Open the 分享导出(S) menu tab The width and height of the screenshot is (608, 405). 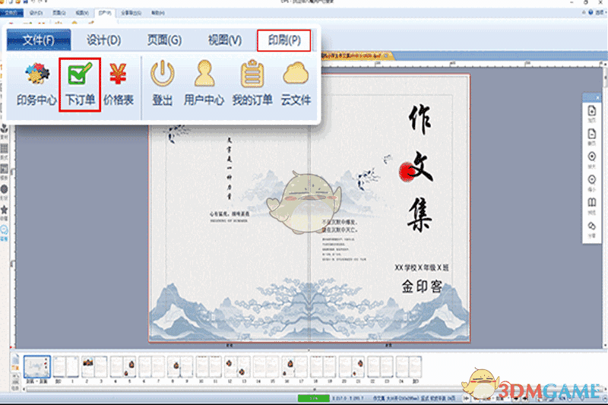[131, 13]
